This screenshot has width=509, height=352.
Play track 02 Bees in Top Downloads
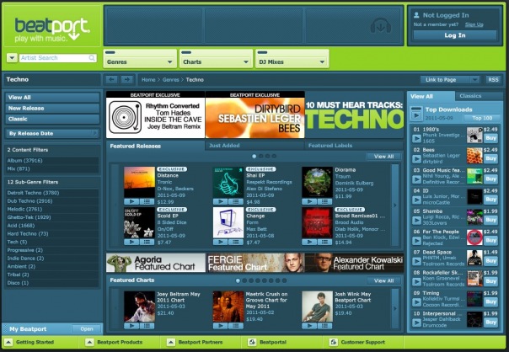pos(416,159)
